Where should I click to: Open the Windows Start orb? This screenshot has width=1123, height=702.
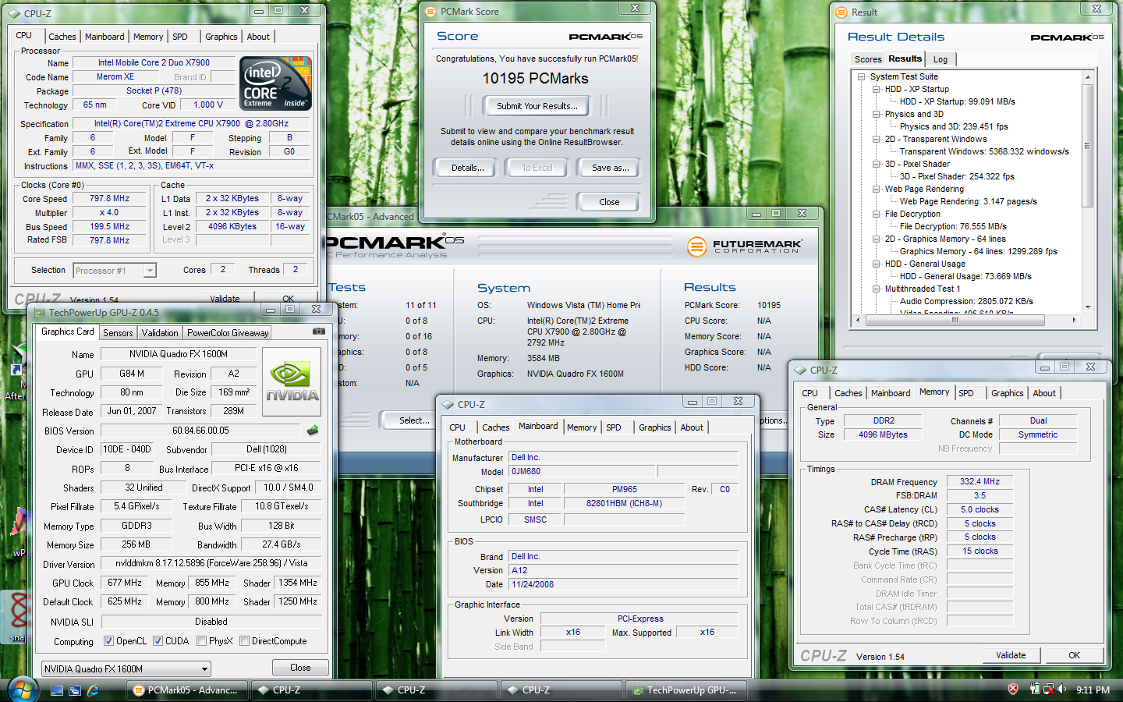coord(23,690)
